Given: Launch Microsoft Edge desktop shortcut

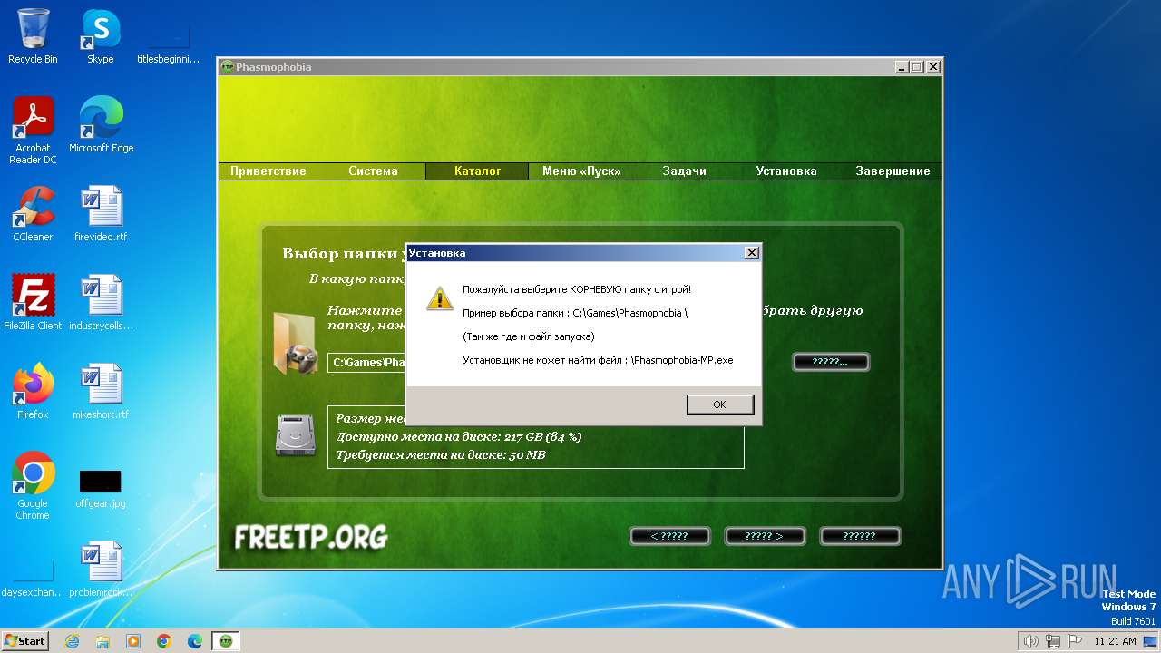Looking at the screenshot, I should coord(101,125).
